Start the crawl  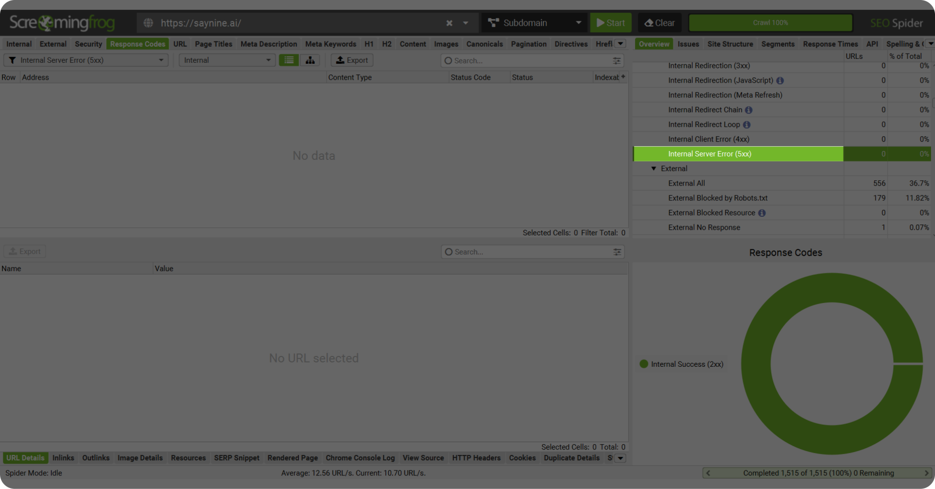pos(611,23)
